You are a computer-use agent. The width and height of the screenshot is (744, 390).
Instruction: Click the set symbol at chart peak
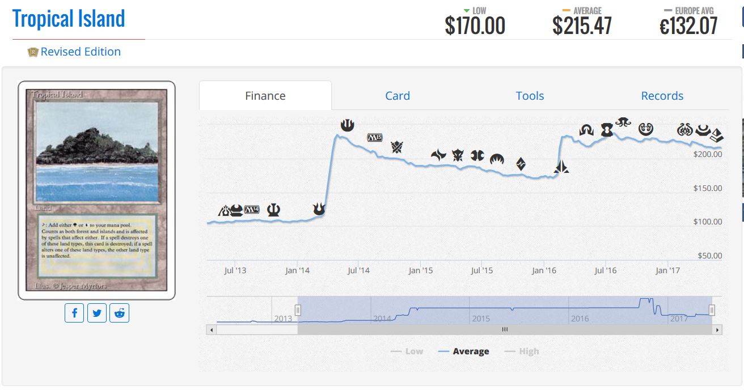point(347,125)
